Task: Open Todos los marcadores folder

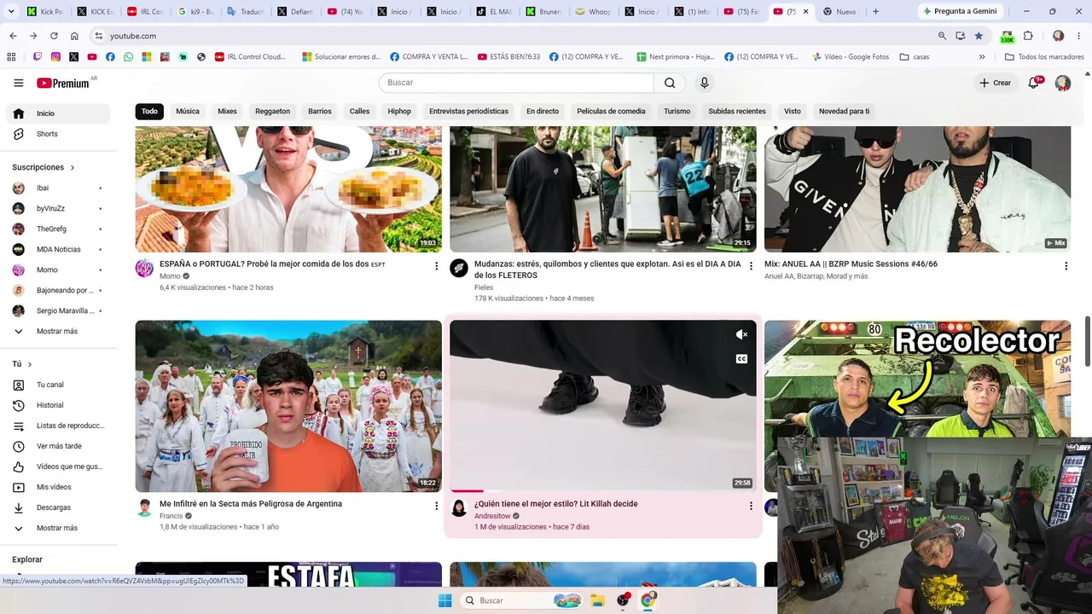Action: (x=1044, y=57)
